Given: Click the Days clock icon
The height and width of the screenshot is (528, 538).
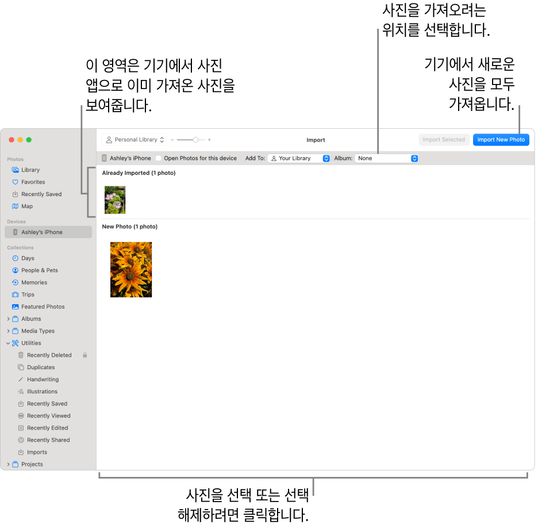Looking at the screenshot, I should click(15, 259).
